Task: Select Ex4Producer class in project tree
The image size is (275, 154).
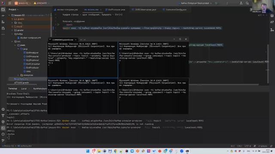Action: tap(31, 68)
